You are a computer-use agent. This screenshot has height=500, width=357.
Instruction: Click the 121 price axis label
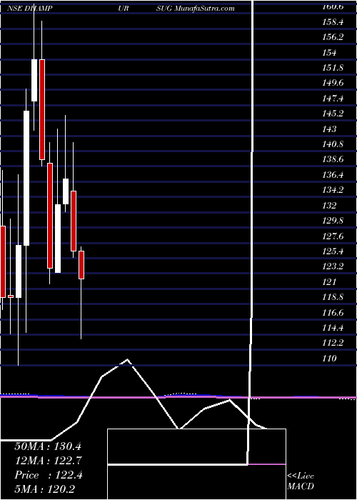[330, 282]
